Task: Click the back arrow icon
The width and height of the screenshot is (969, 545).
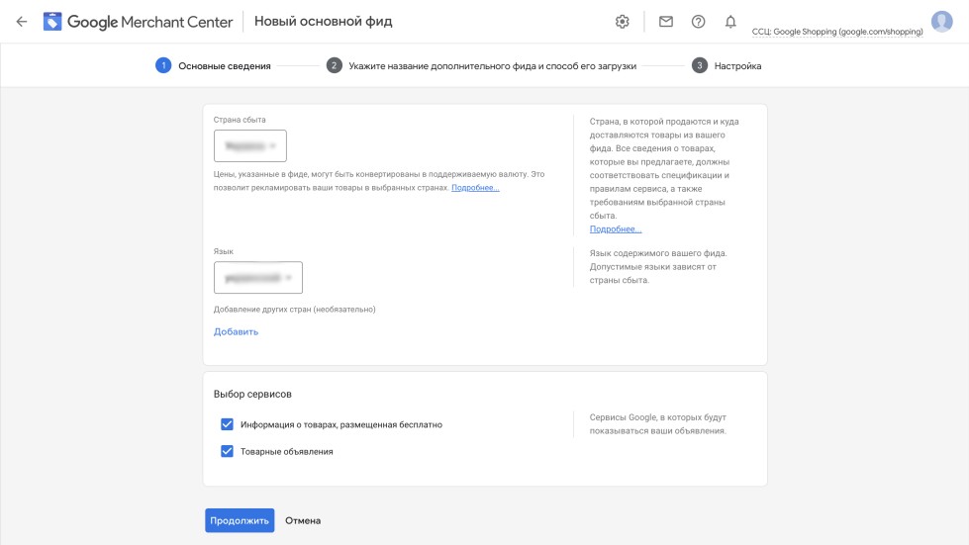Action: coord(22,22)
